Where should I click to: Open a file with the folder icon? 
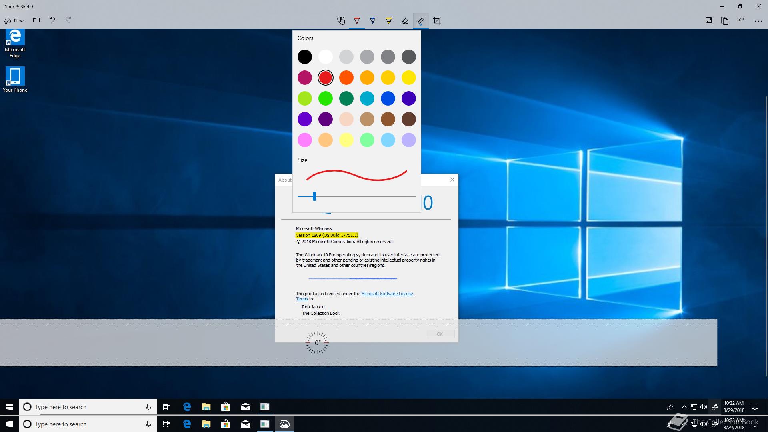coord(36,20)
